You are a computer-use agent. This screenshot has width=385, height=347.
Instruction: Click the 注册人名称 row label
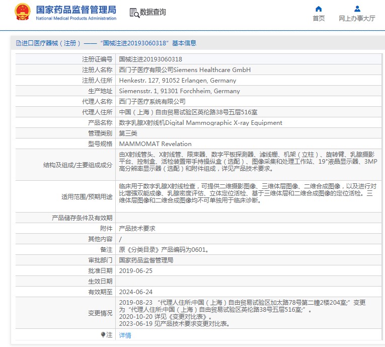pyautogui.click(x=97, y=70)
